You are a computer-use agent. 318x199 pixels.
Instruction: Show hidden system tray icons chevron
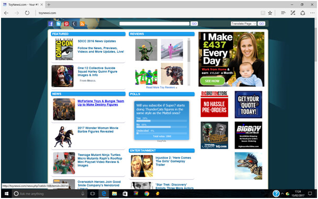[x=282, y=194]
